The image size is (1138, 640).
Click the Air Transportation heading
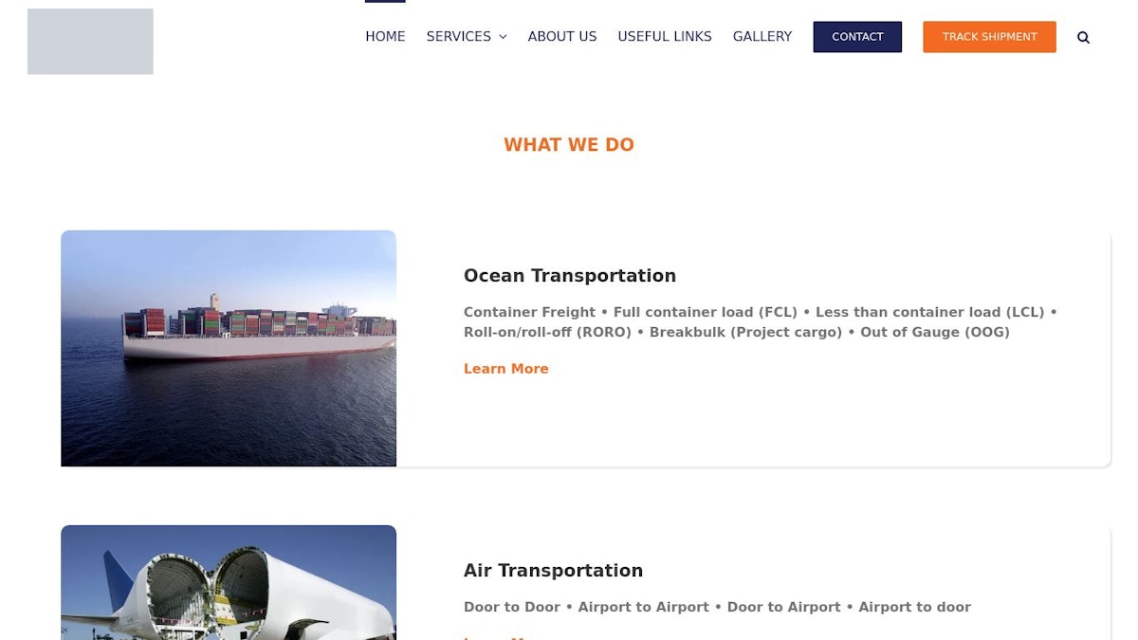point(553,571)
